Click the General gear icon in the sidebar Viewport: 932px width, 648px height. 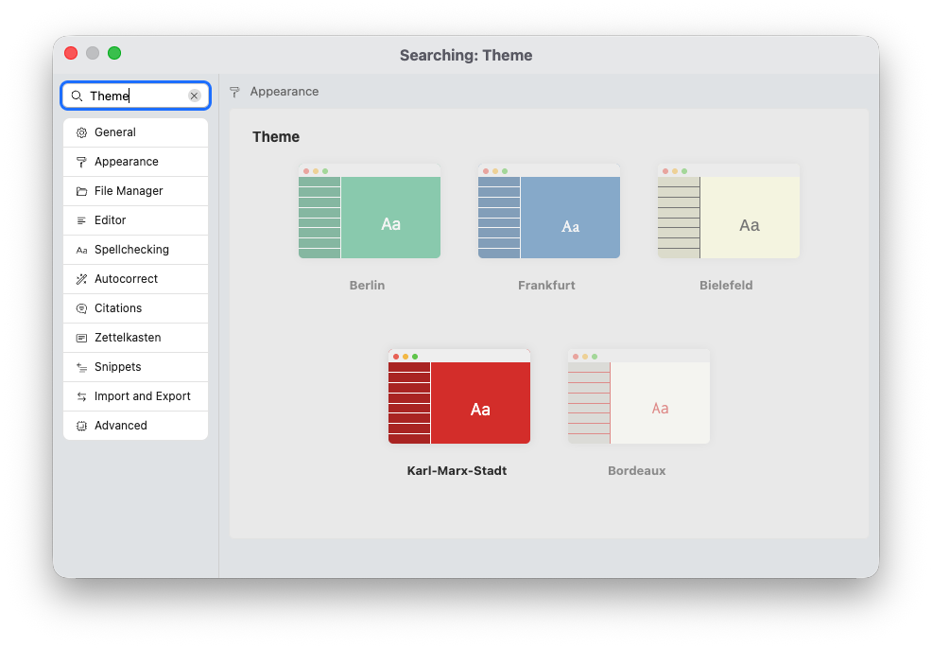click(81, 132)
